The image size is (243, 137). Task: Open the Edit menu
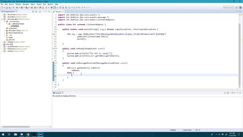click(x=6, y=4)
